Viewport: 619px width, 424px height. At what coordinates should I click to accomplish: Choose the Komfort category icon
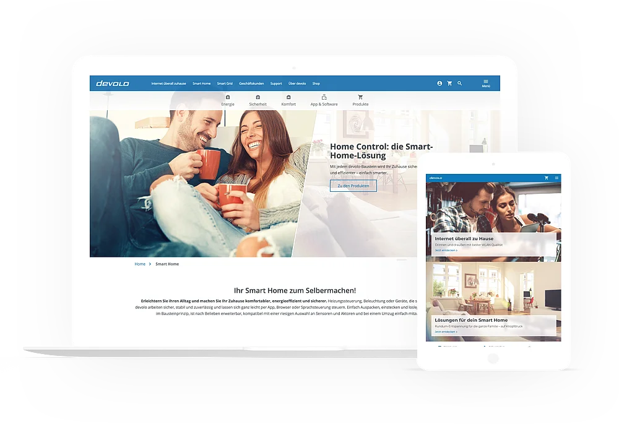288,98
